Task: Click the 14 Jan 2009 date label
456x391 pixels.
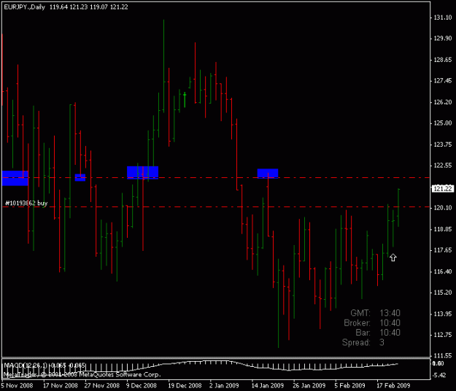Action: 268,385
